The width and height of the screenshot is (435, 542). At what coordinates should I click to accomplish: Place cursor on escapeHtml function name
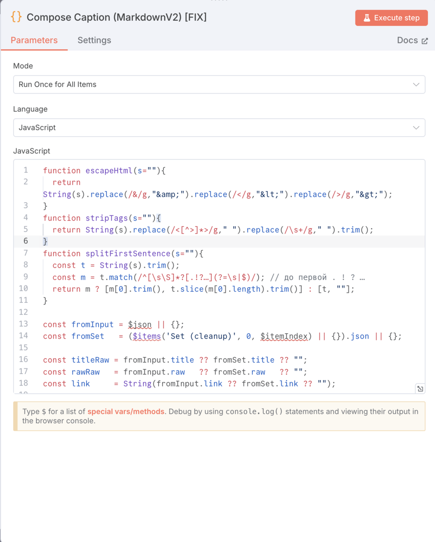(109, 171)
